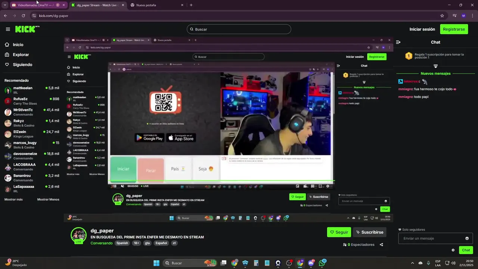Click the Windows taskbar Buscar search box
Image resolution: width=478 pixels, height=269 pixels.
(189, 263)
